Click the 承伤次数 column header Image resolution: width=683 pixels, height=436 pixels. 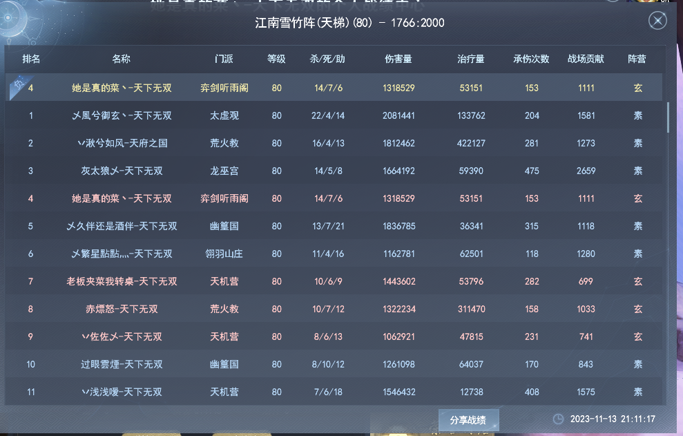pyautogui.click(x=531, y=59)
